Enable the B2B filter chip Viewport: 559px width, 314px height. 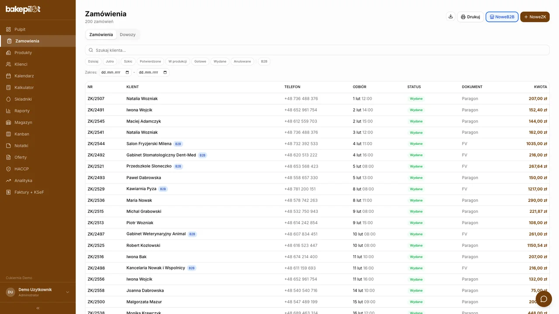pos(264,61)
